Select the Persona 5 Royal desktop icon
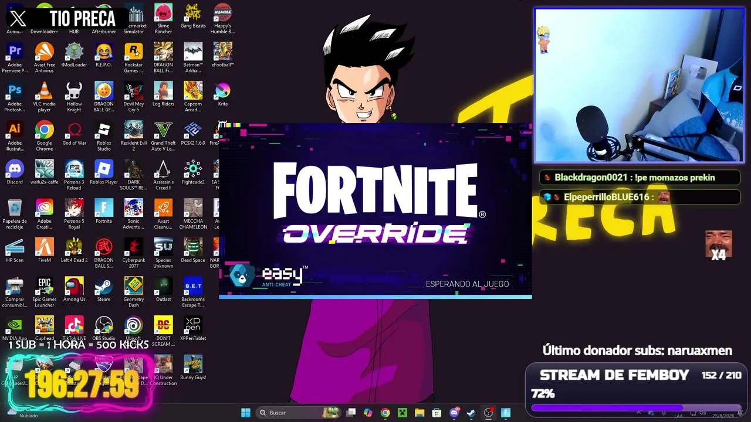Screen dimensions: 751x422 click(x=74, y=214)
